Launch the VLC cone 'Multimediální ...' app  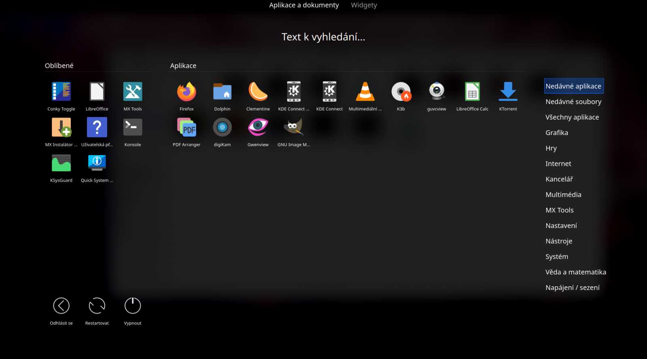click(365, 96)
